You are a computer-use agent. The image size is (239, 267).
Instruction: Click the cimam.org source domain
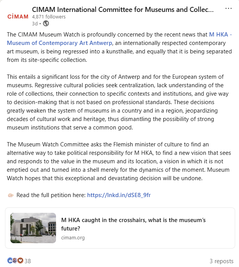pyautogui.click(x=73, y=238)
